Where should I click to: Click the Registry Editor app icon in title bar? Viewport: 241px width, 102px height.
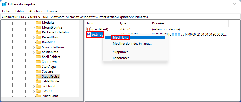pyautogui.click(x=4, y=4)
